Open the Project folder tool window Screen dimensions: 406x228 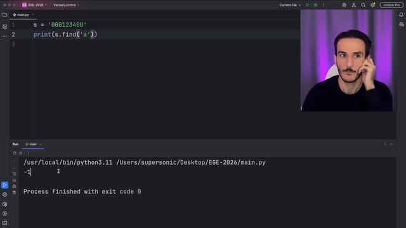pos(4,15)
